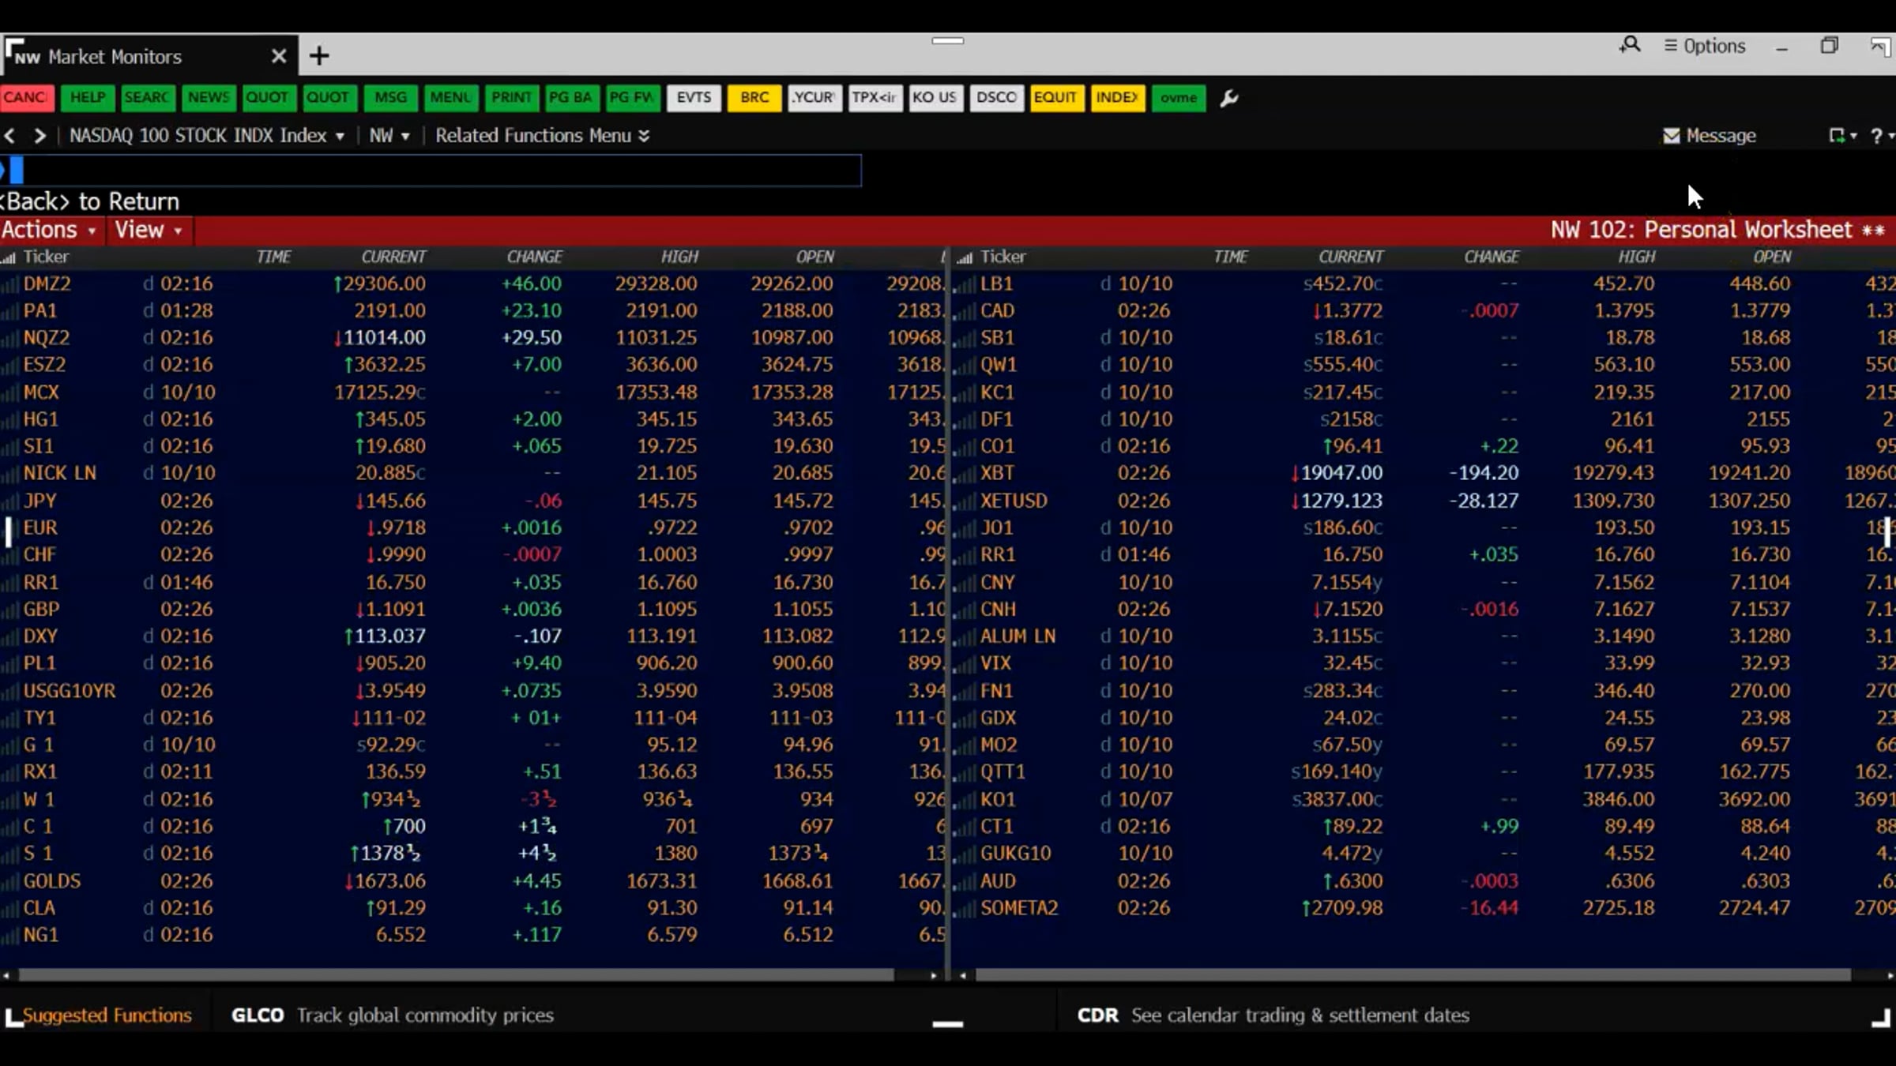Click the yellow INDEX button

1117,98
